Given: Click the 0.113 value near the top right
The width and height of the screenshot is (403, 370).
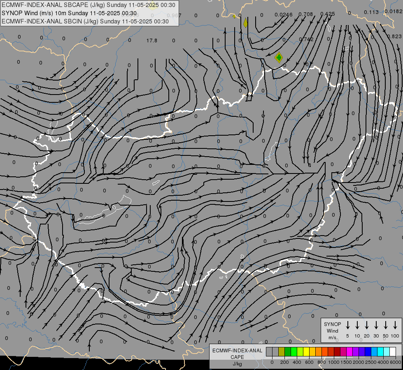Looking at the screenshot, I should click(371, 12).
